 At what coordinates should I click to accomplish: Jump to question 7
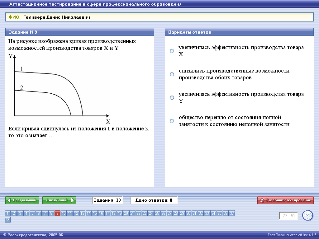[x=45, y=213]
